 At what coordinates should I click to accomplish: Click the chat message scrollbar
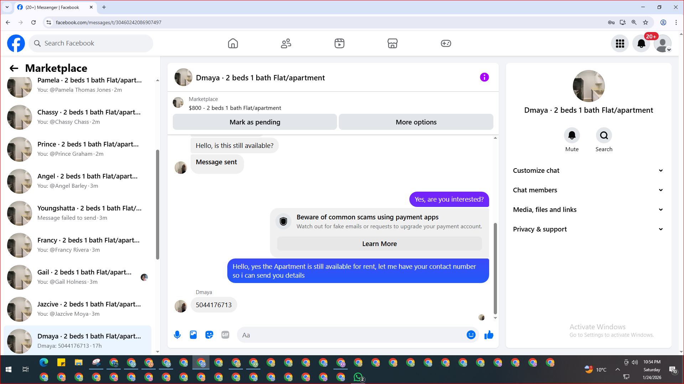click(495, 268)
